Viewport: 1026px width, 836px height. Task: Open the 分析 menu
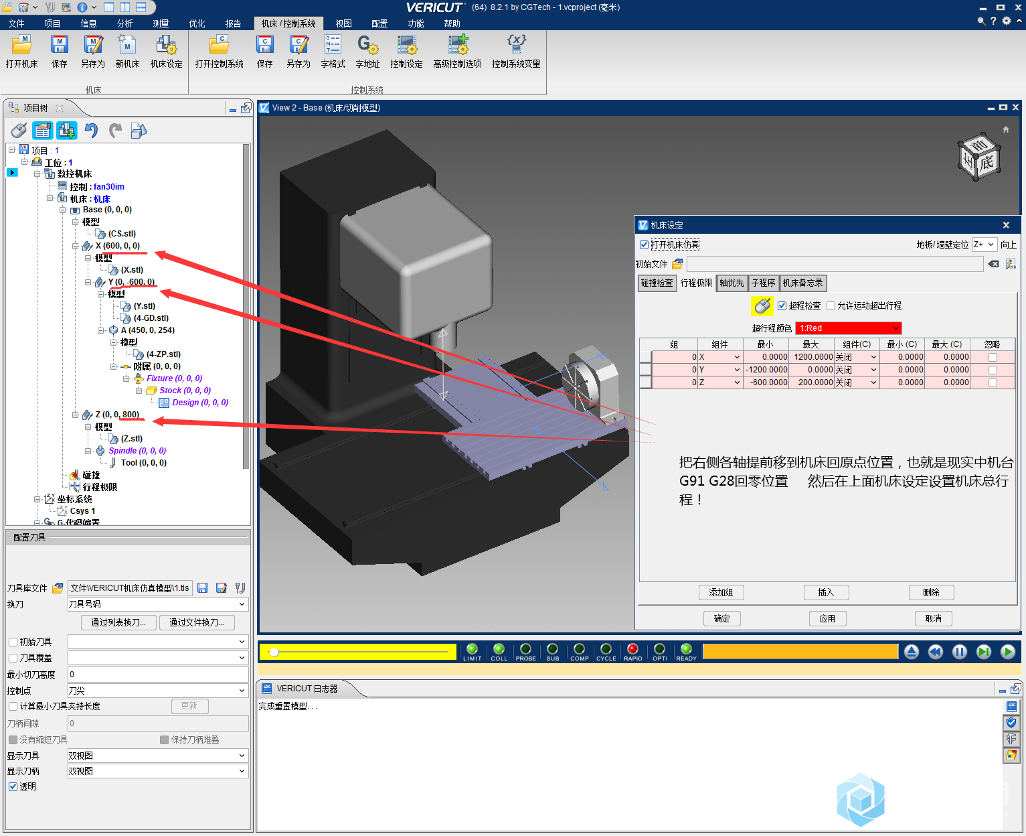click(x=124, y=23)
